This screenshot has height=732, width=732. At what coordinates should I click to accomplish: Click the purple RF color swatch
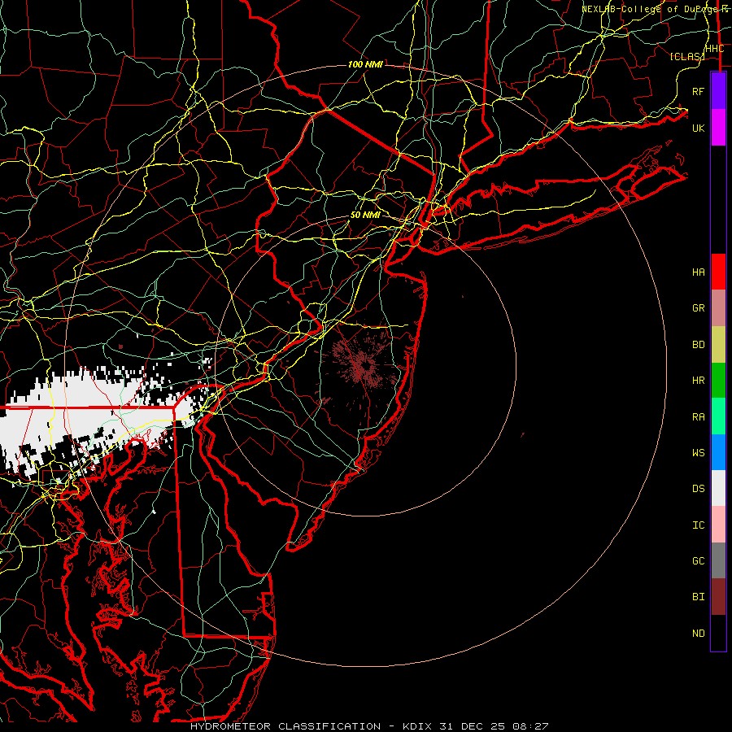click(x=718, y=91)
